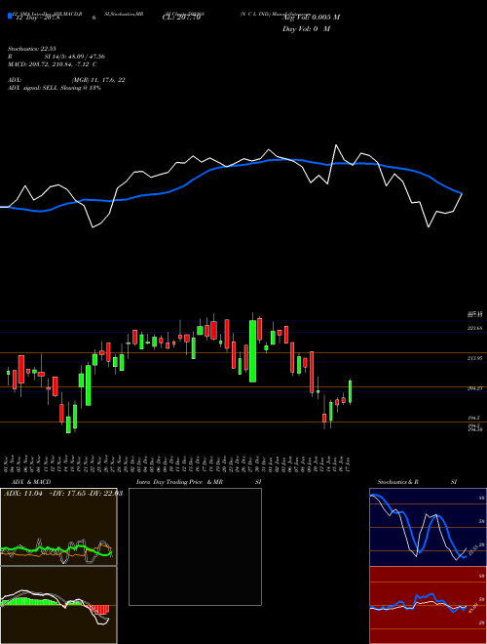Click the 222.65 price axis label

click(475, 329)
